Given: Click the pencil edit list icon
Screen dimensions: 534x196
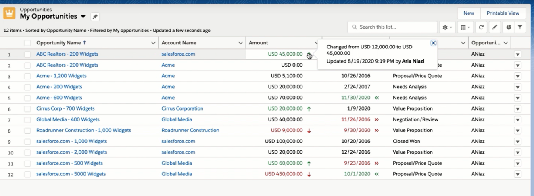Looking at the screenshot, I should pos(494,27).
